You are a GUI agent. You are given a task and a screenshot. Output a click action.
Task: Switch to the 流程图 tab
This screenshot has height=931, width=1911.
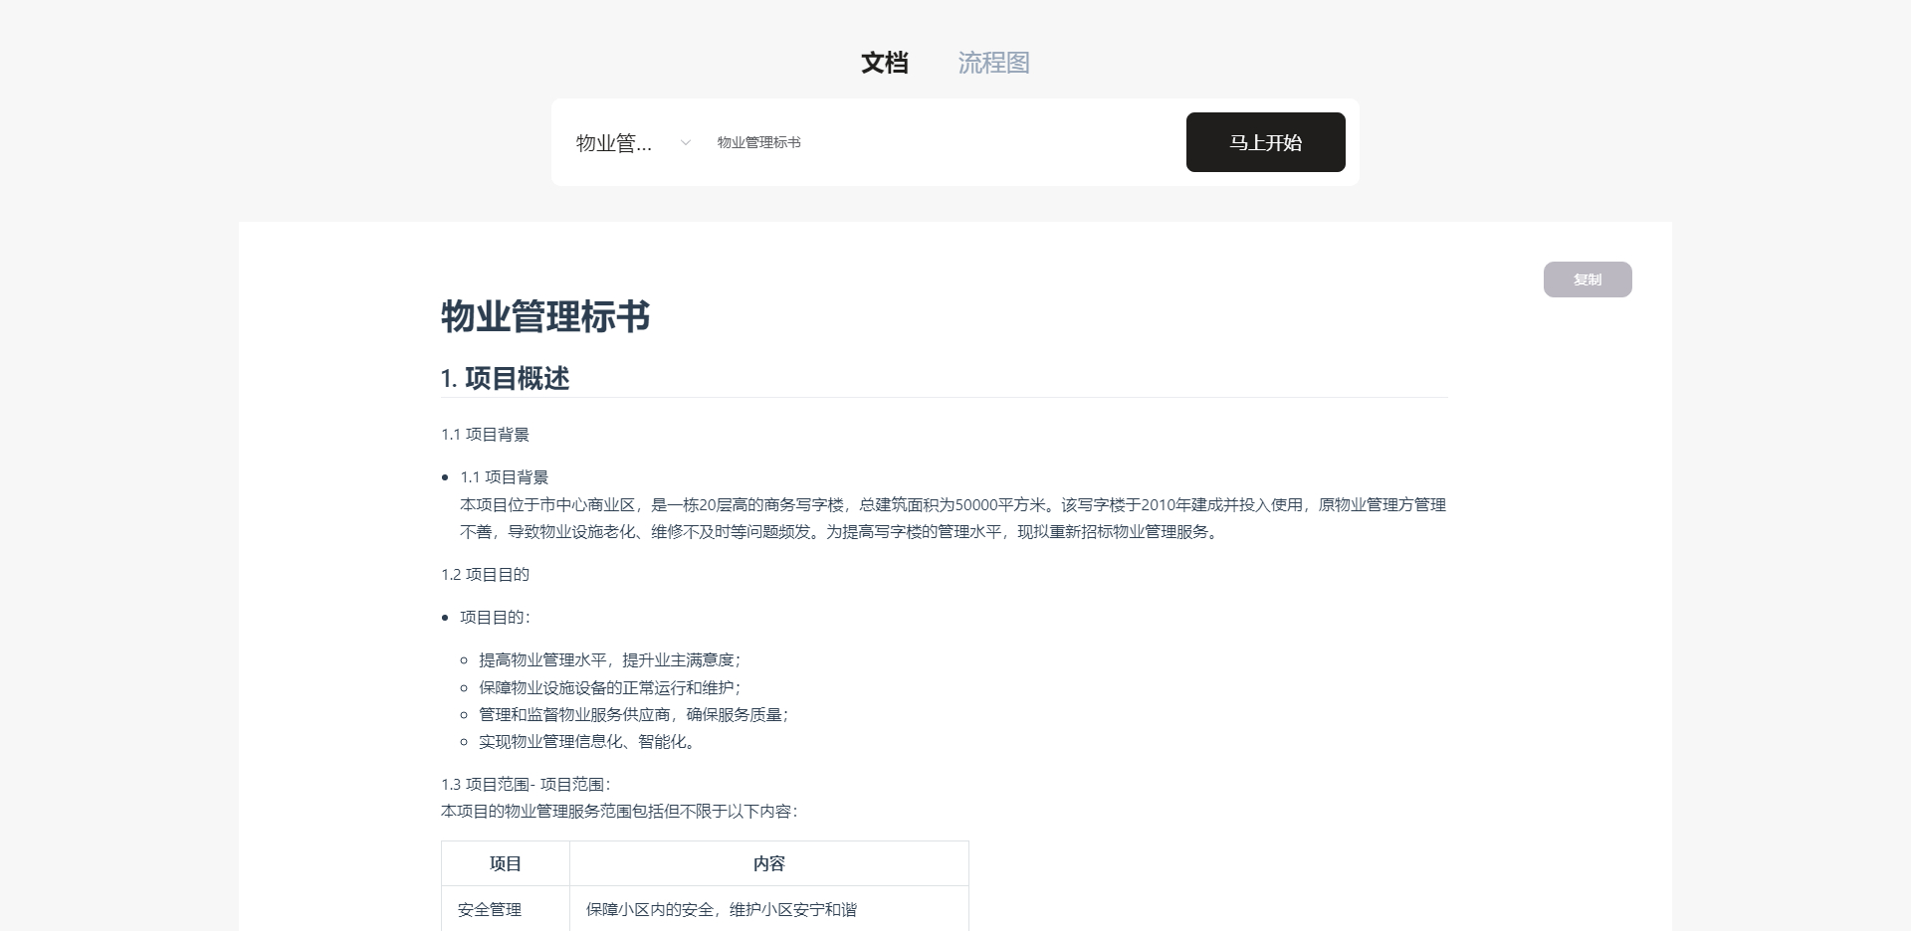993,63
